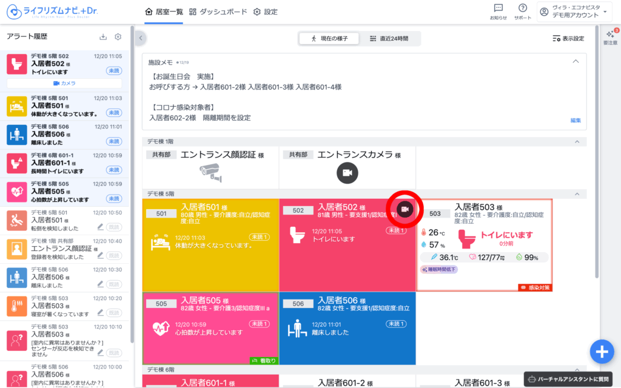Open alert history settings gear icon
621x388 pixels.
point(118,37)
